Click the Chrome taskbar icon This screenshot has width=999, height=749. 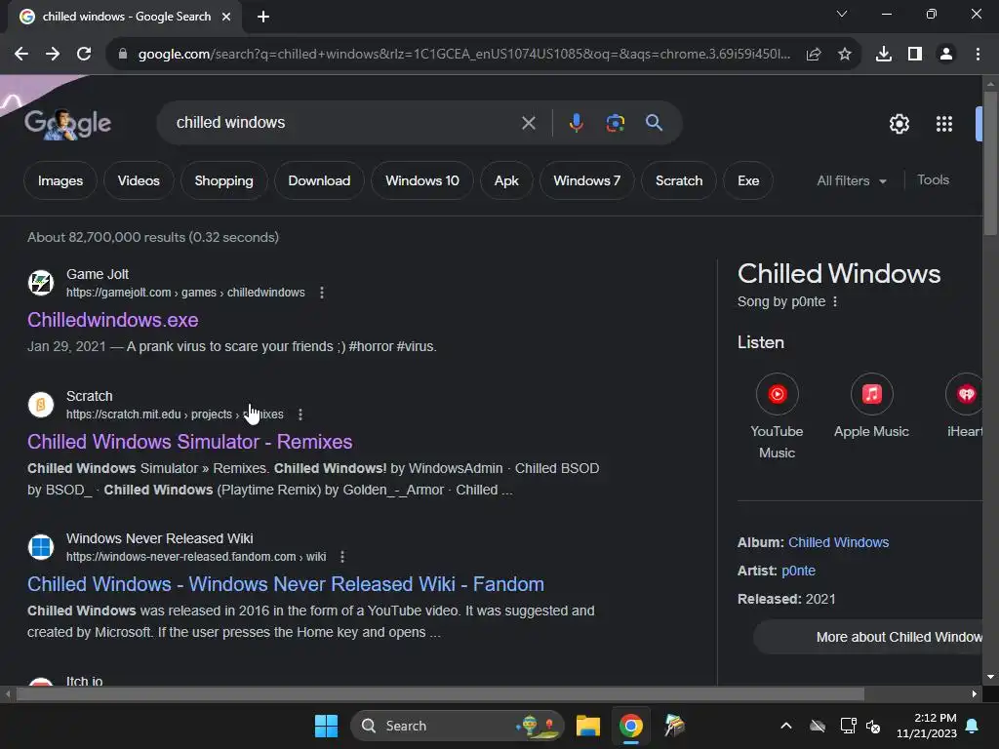631,726
